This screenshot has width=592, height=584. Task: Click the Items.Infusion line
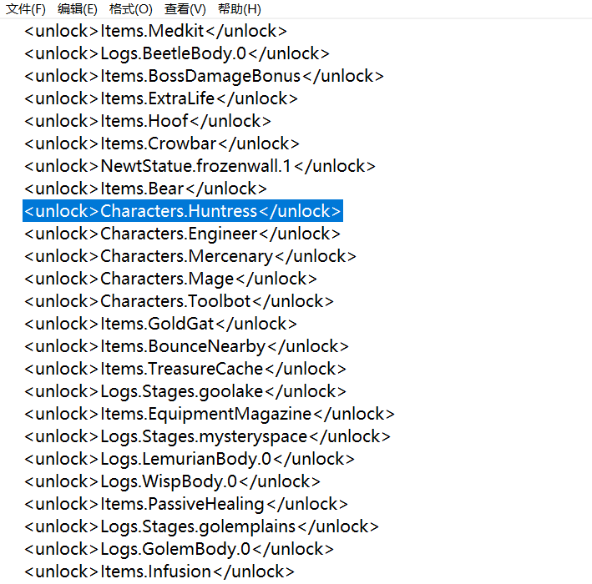coord(159,572)
